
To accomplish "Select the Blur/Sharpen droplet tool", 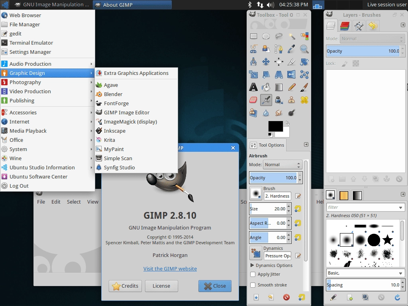I will point(266,113).
